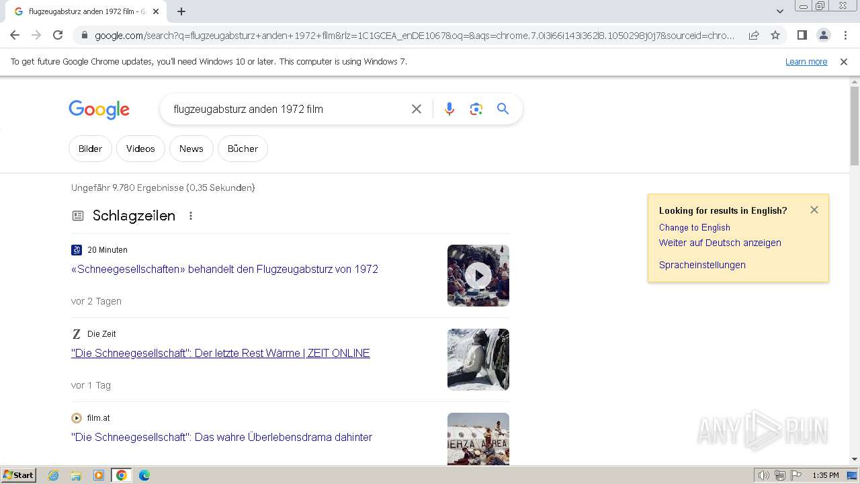Viewport: 860px width, 484px height.
Task: Click the 1:35 PM clock
Action: point(826,475)
